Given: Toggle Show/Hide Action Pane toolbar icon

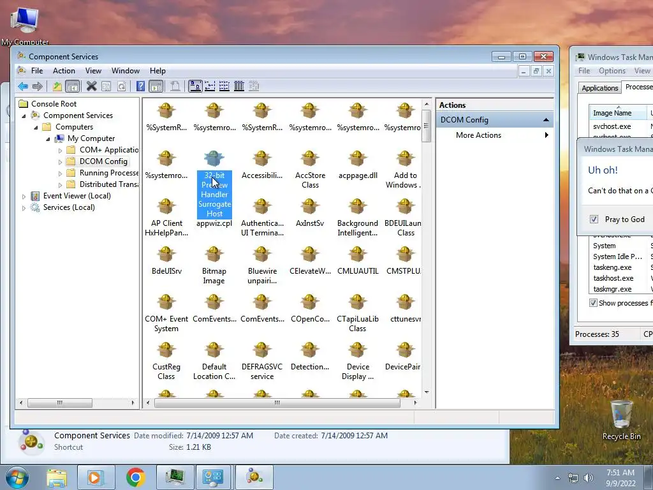Looking at the screenshot, I should (156, 86).
